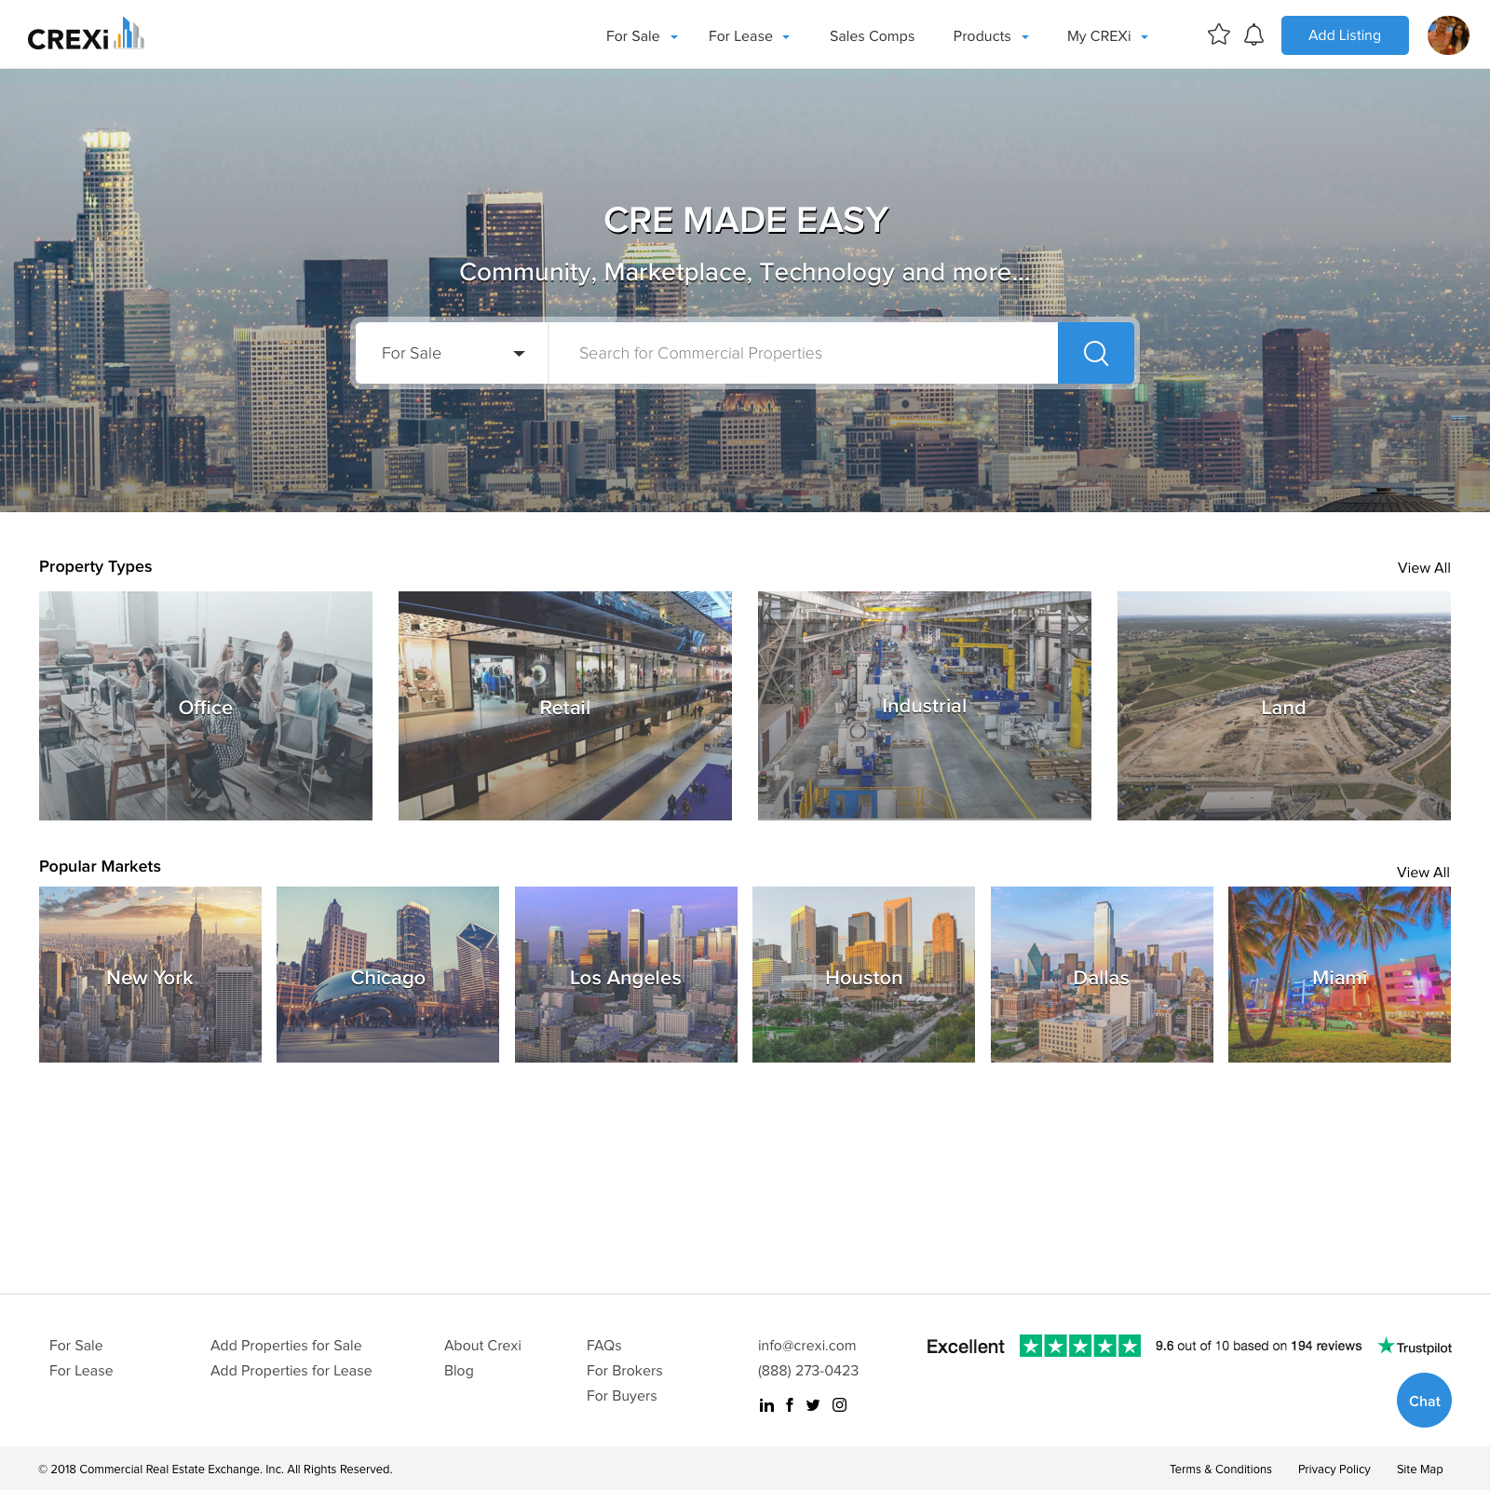The image size is (1490, 1490).
Task: Open the For Sale search type dropdown
Action: [453, 353]
